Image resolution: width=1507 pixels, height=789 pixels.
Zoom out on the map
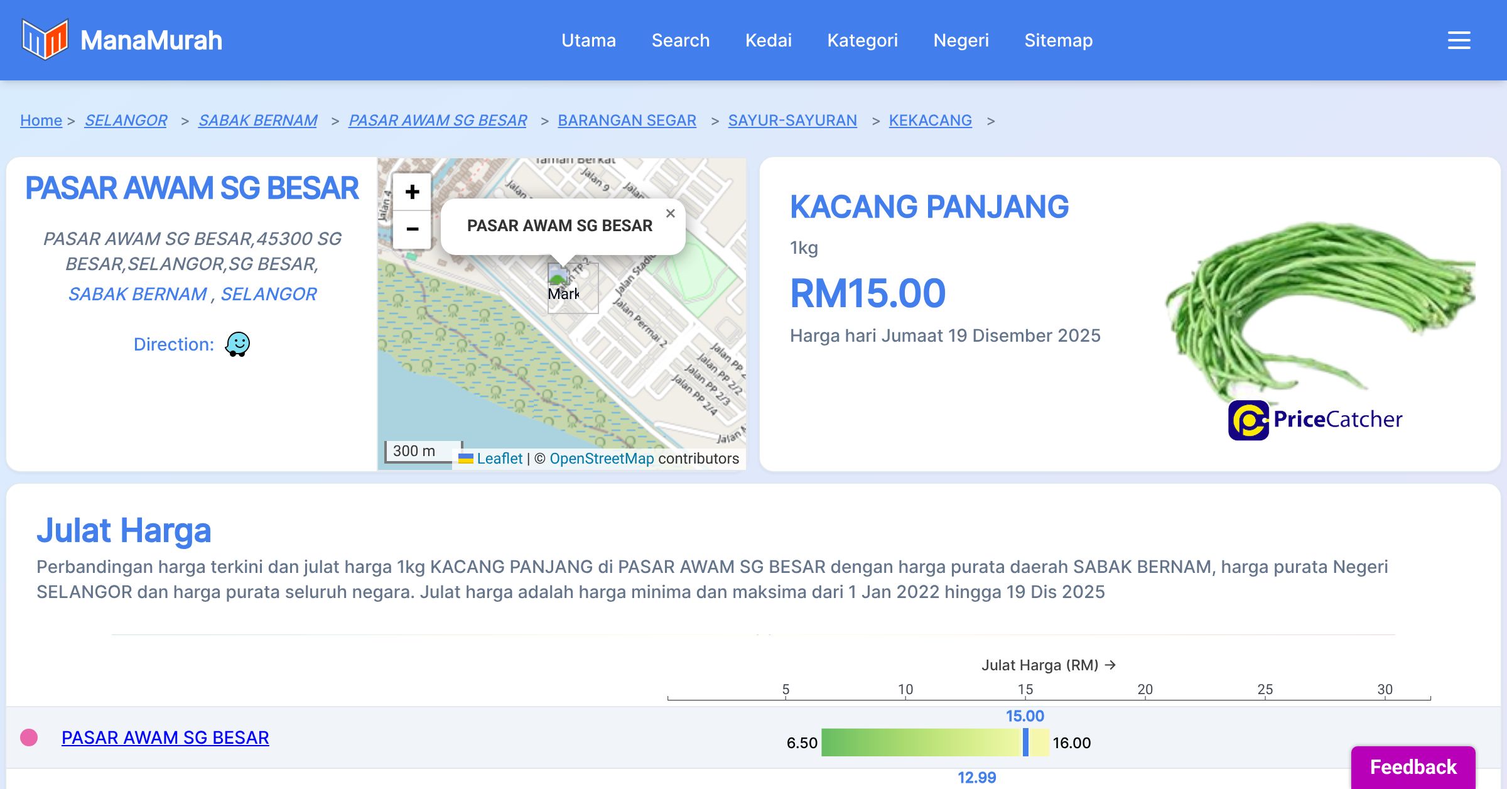(x=412, y=229)
